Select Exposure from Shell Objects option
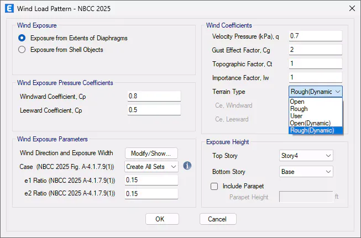 (x=22, y=50)
